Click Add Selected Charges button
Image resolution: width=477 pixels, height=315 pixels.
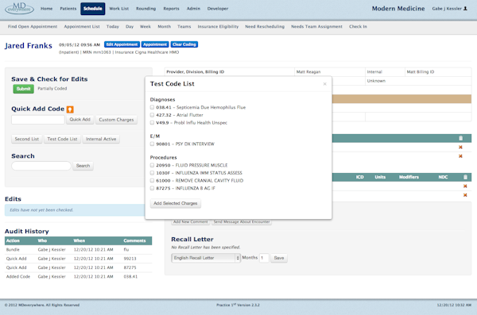[176, 203]
